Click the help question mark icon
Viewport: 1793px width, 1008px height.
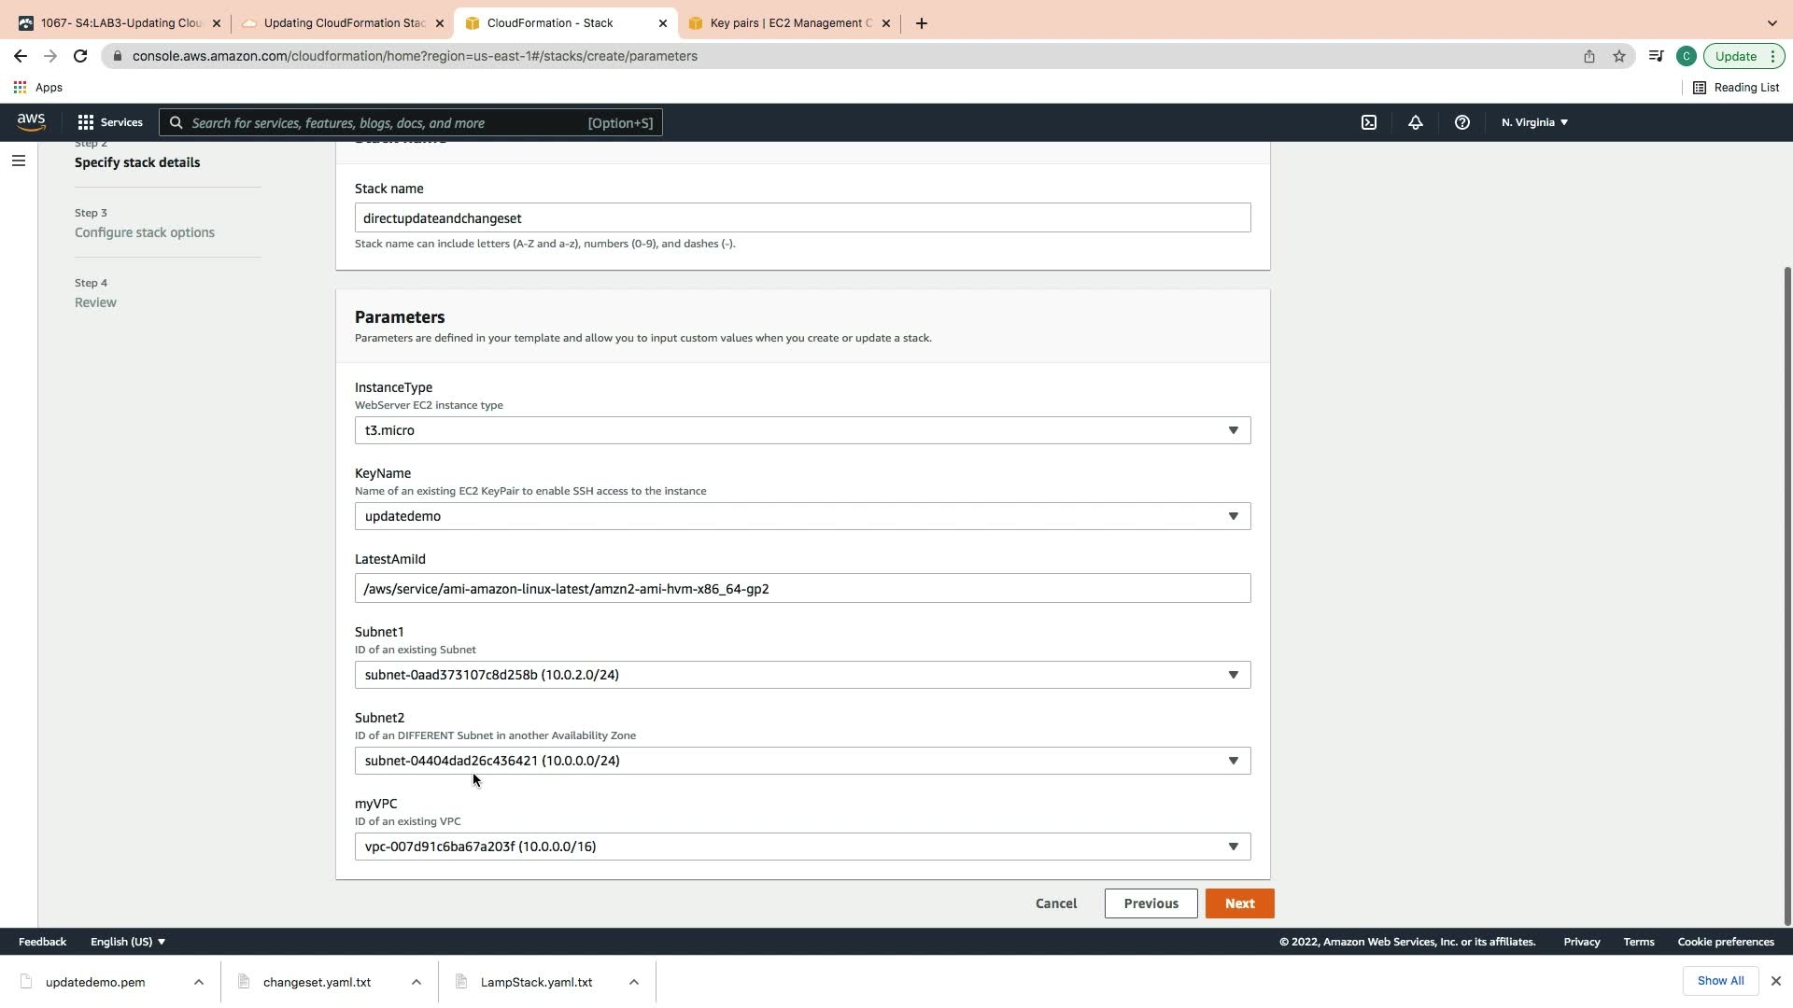[1462, 122]
